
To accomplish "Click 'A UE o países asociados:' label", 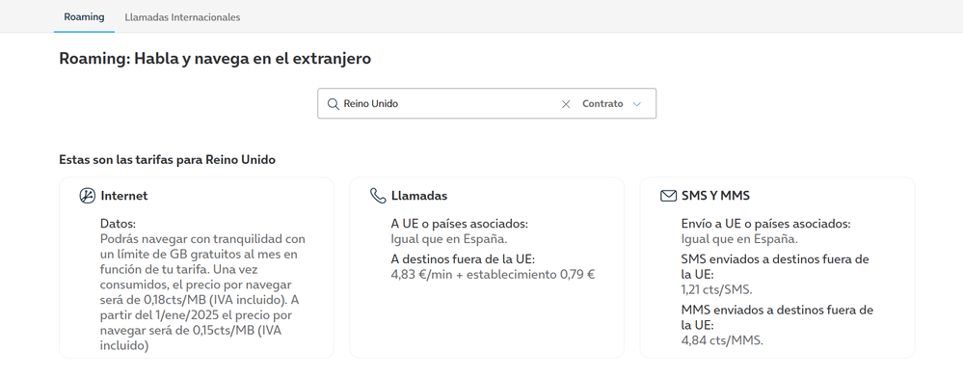I will coord(460,224).
